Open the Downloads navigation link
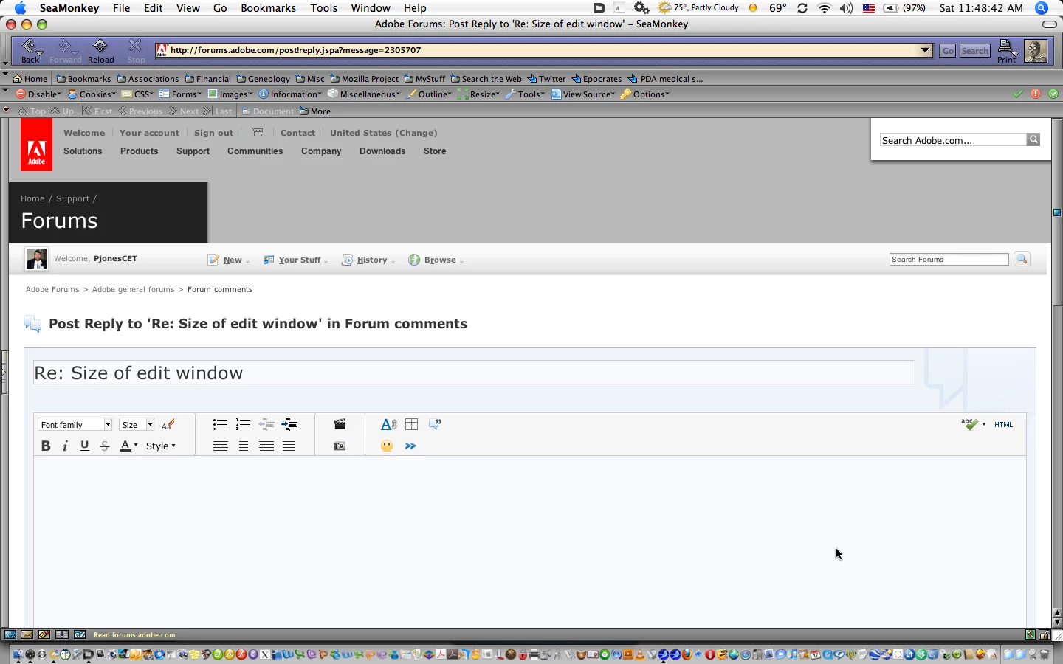The height and width of the screenshot is (664, 1063). tap(382, 151)
